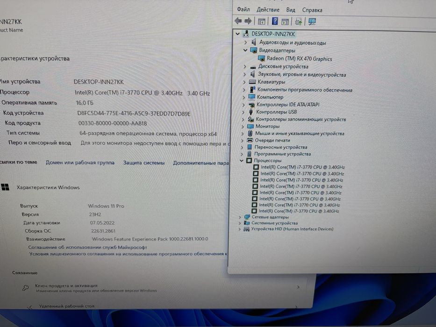Toggle the action pane toolbar icon
436x327 pixels.
285,21
